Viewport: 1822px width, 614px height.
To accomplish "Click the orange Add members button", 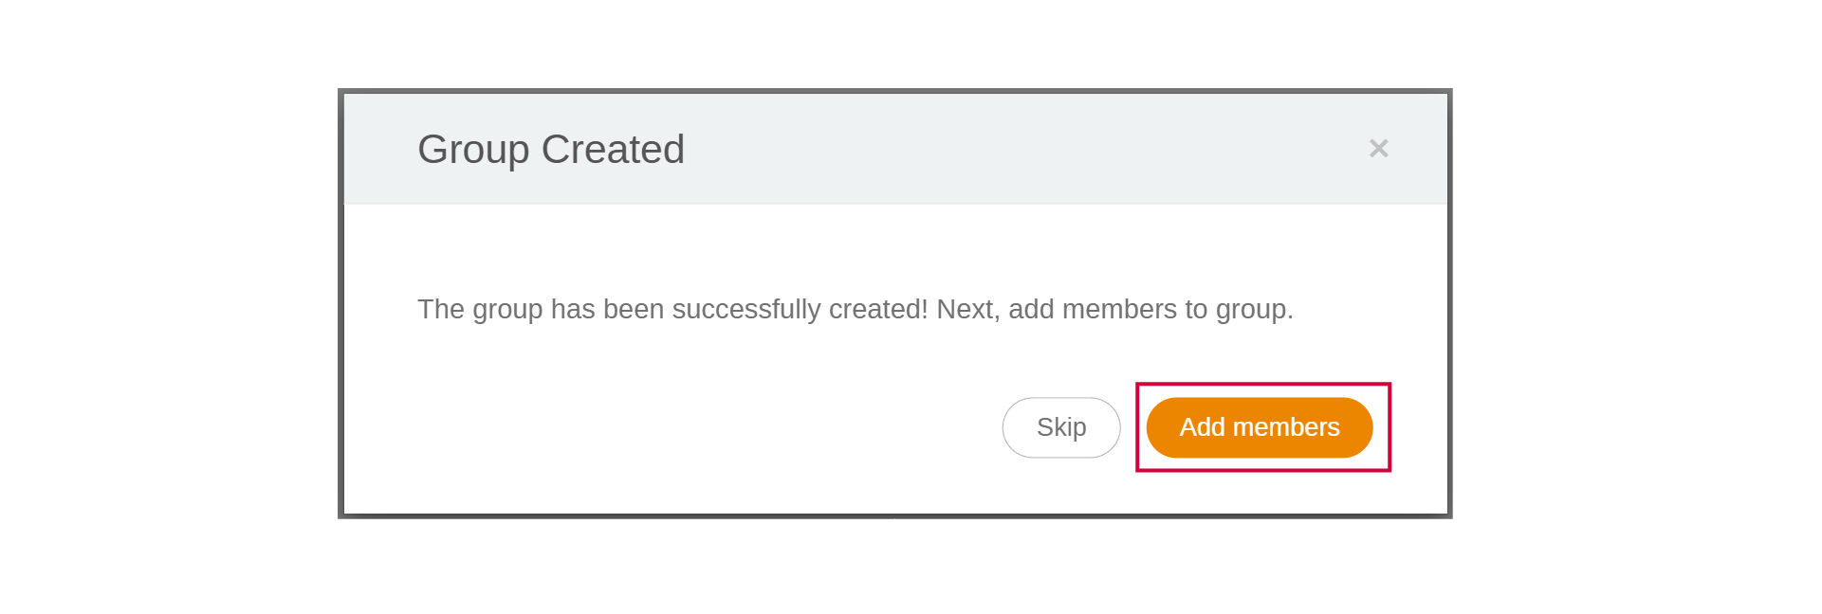I will 1259,427.
